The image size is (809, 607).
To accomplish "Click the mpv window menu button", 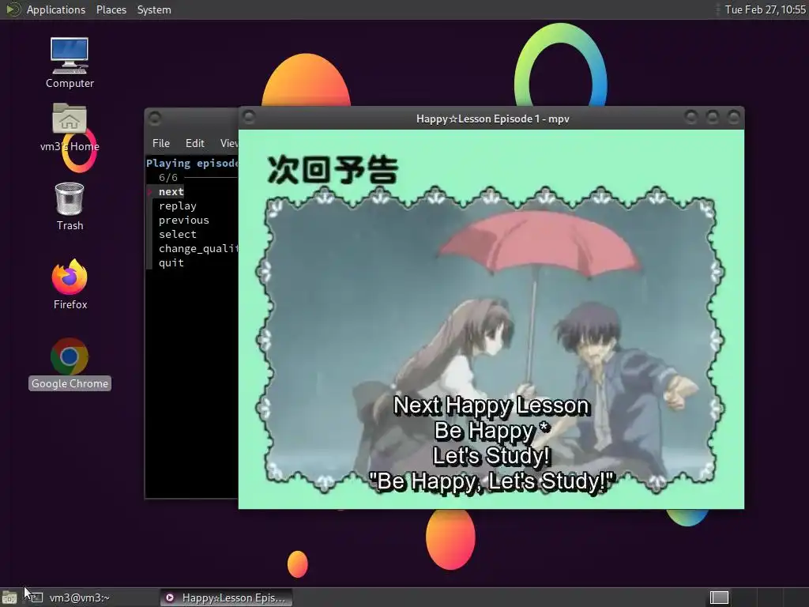I will coord(249,117).
